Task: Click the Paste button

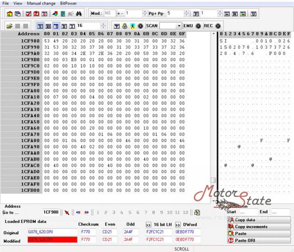Action: point(259,233)
